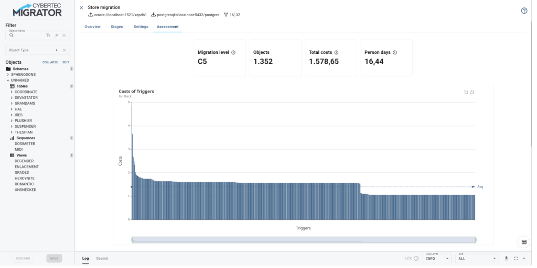Open the Log Level dropdown
Screen dimensions: 537x268
[437, 258]
